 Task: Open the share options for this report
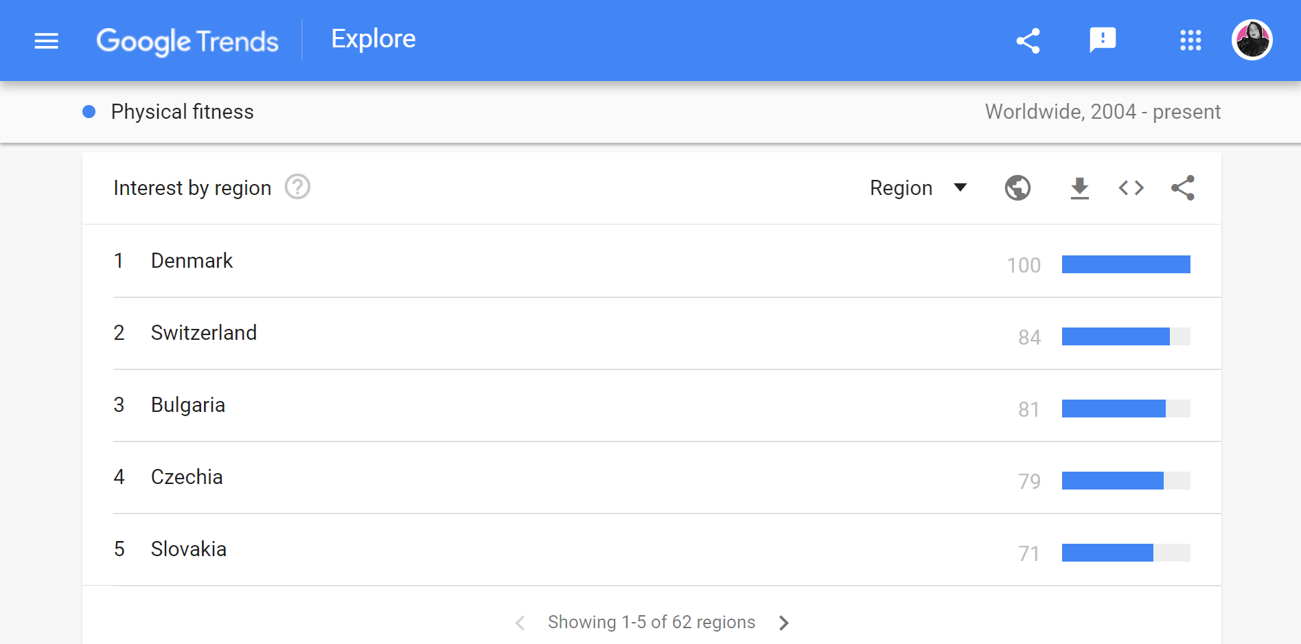[1028, 40]
